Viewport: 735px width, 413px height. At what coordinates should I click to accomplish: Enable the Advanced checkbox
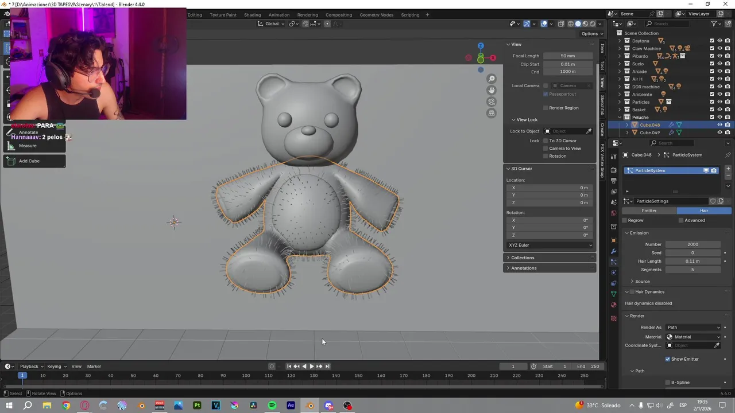tap(681, 220)
